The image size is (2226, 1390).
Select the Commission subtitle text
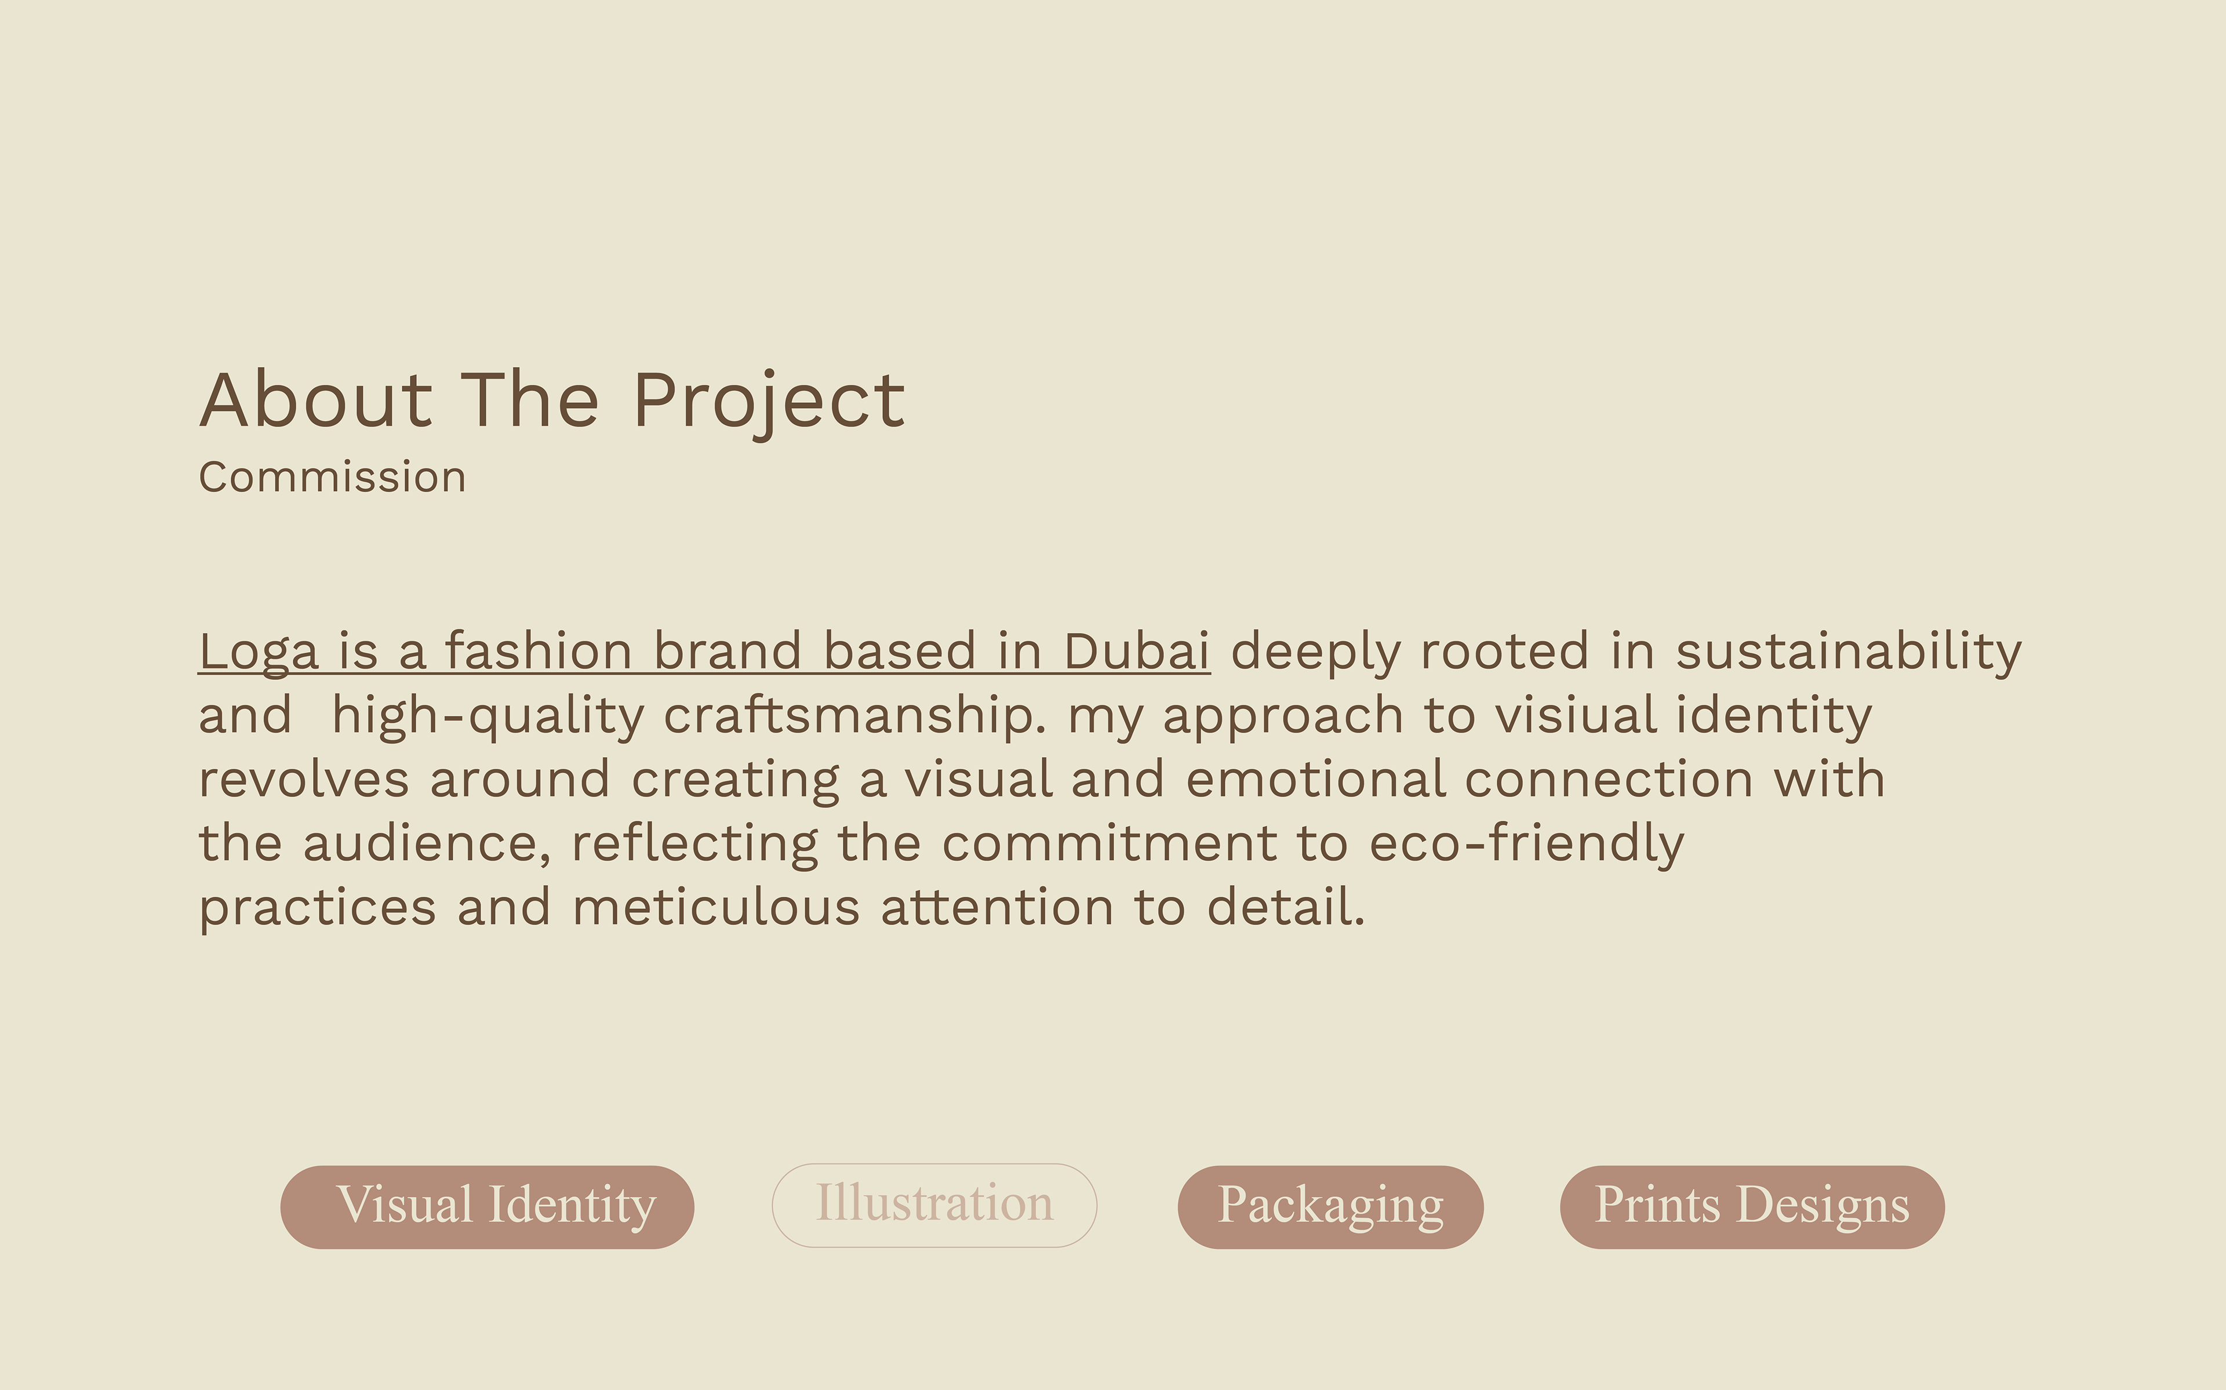[333, 478]
